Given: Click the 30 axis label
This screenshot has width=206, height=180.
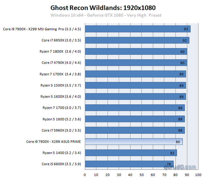Looking at the screenshot, I should [119, 175].
